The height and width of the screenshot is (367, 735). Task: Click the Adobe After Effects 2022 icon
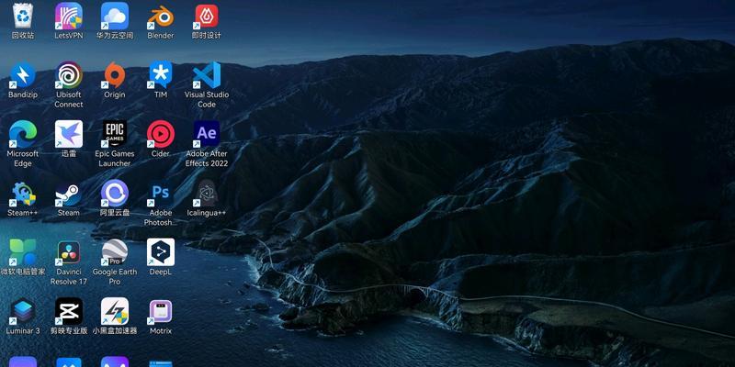tap(207, 134)
